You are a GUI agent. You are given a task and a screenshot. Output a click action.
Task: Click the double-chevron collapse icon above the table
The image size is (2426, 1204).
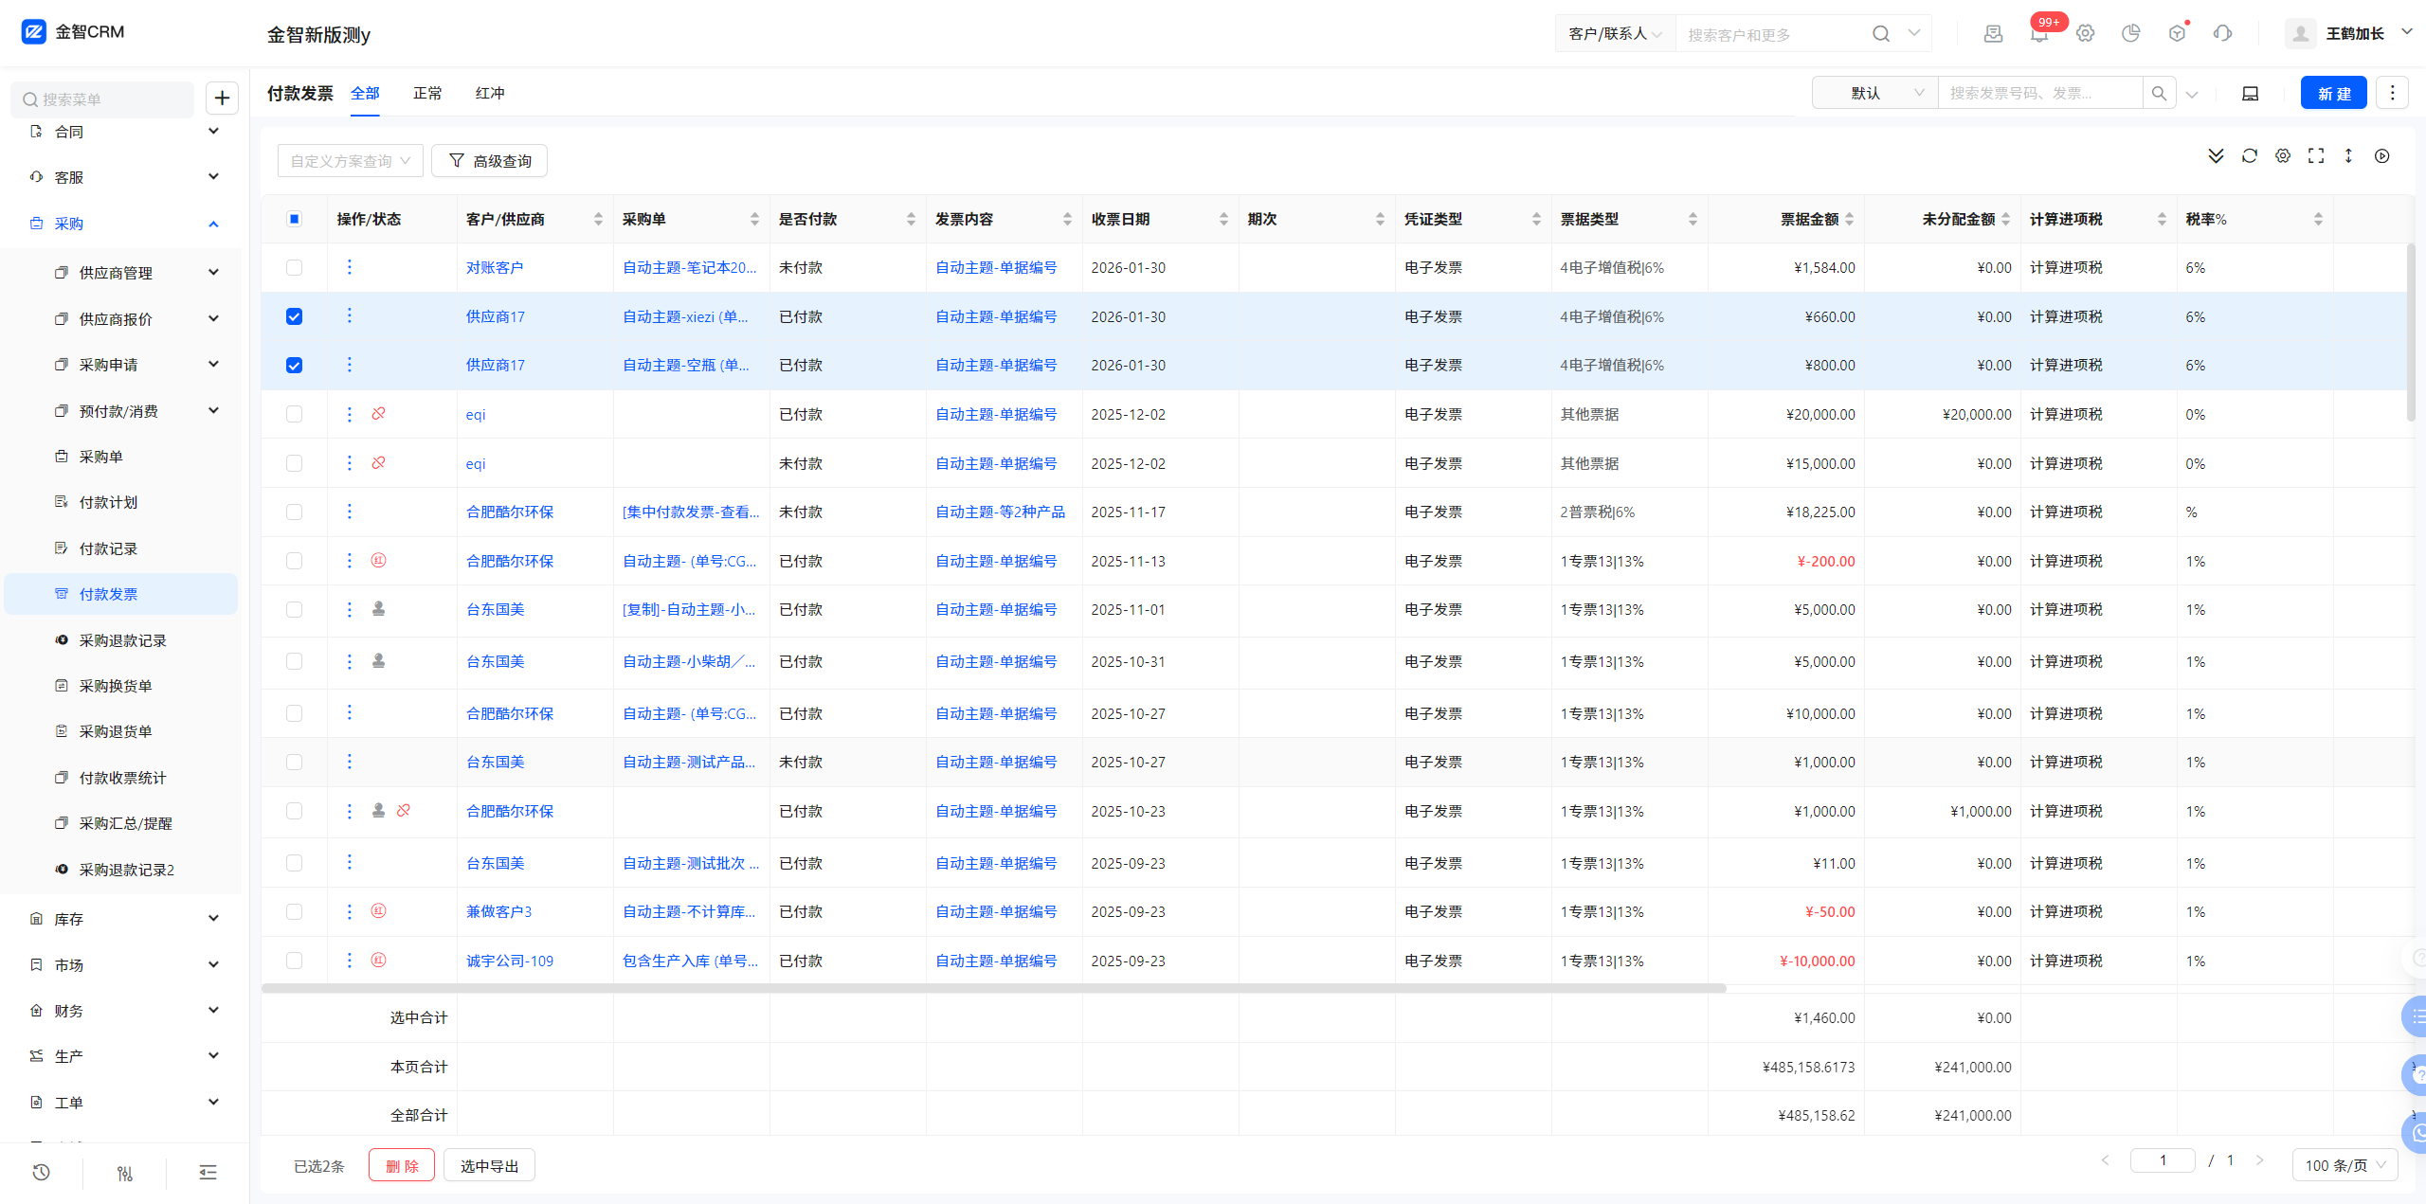click(2216, 156)
